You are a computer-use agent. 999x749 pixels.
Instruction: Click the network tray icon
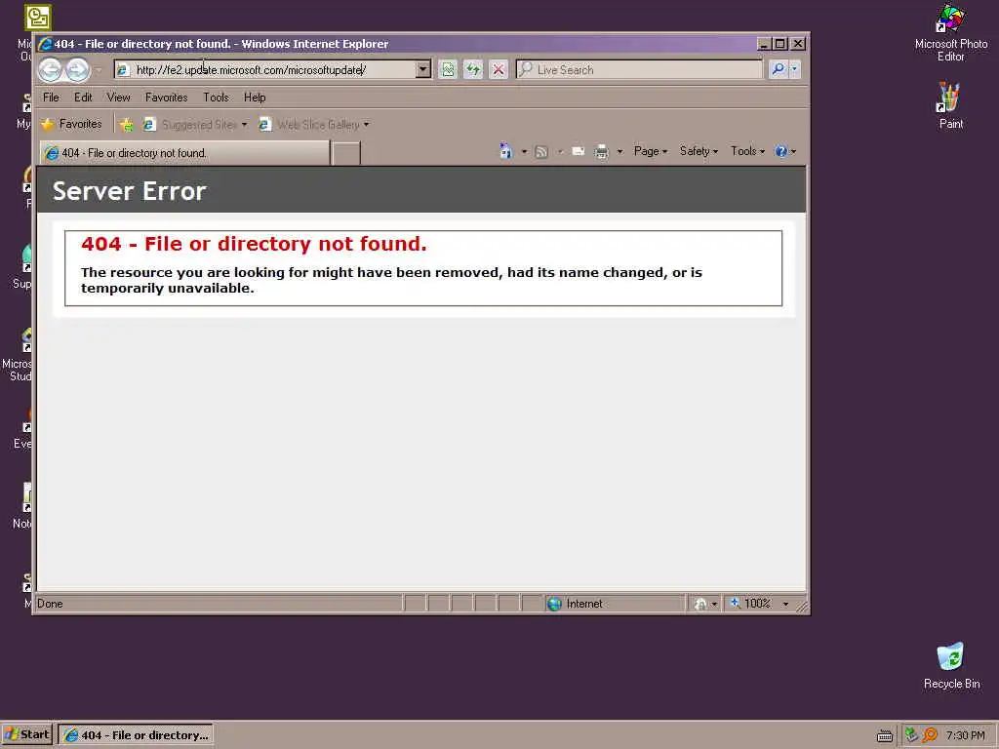click(911, 735)
